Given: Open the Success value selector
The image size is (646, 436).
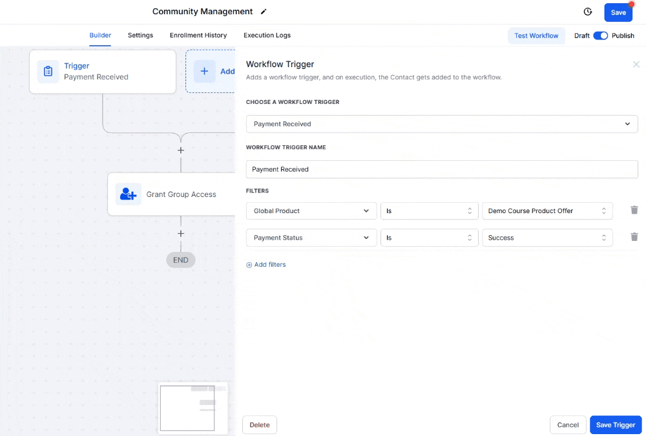Looking at the screenshot, I should pyautogui.click(x=547, y=238).
